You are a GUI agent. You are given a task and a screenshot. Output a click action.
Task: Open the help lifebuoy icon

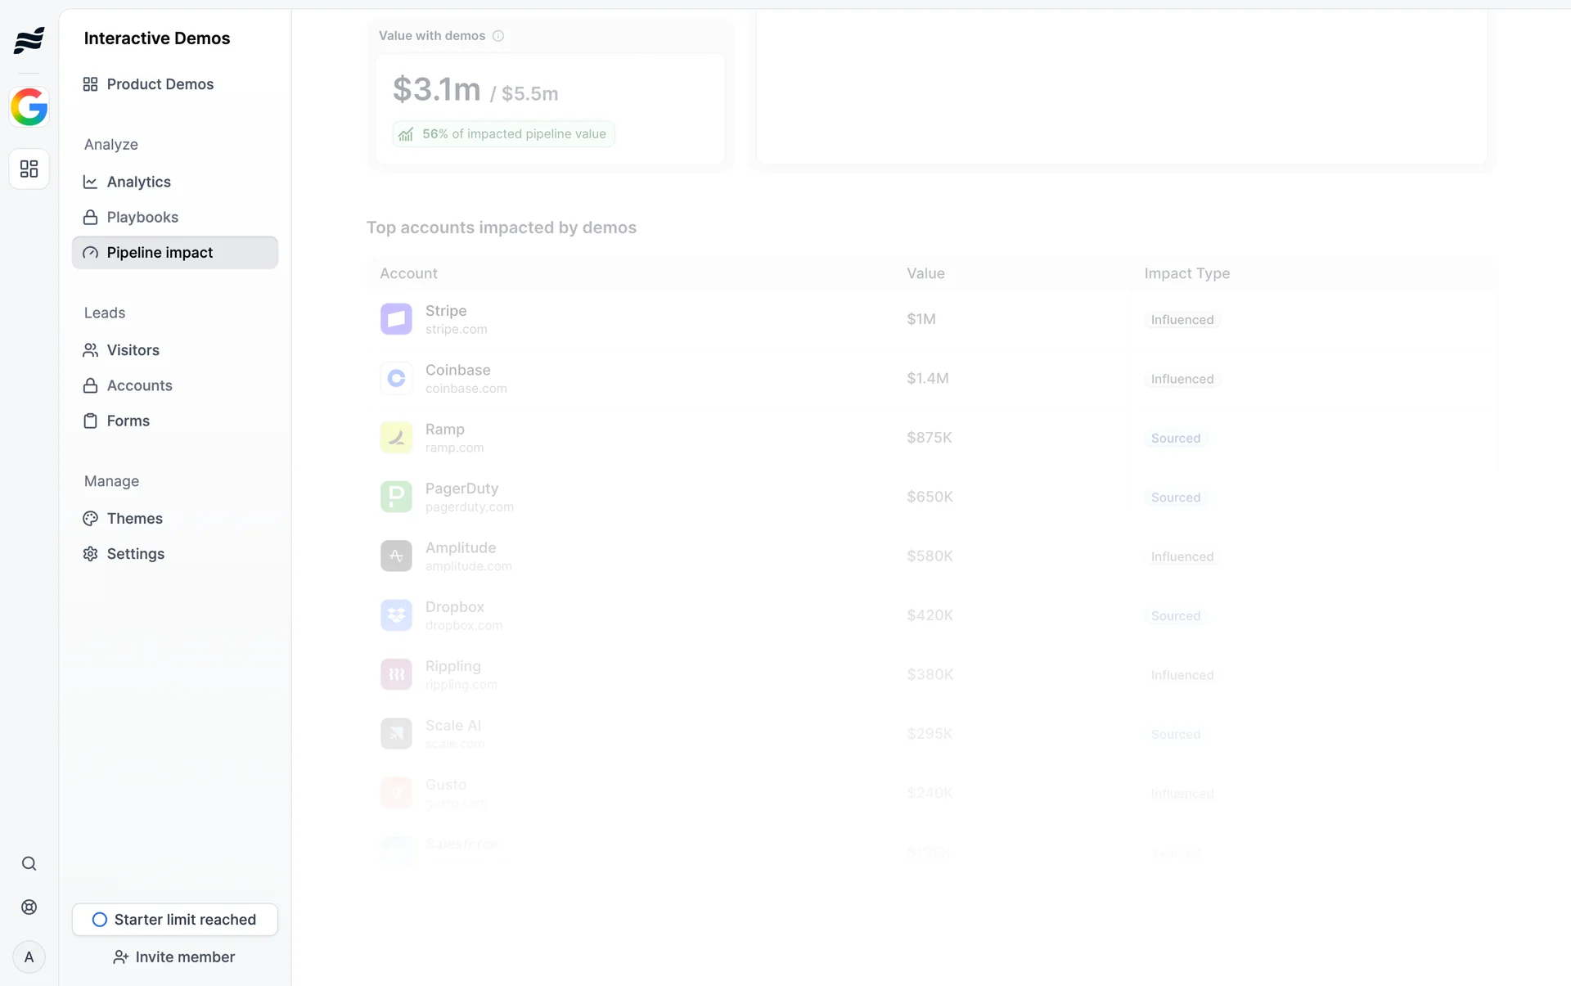[x=29, y=907]
